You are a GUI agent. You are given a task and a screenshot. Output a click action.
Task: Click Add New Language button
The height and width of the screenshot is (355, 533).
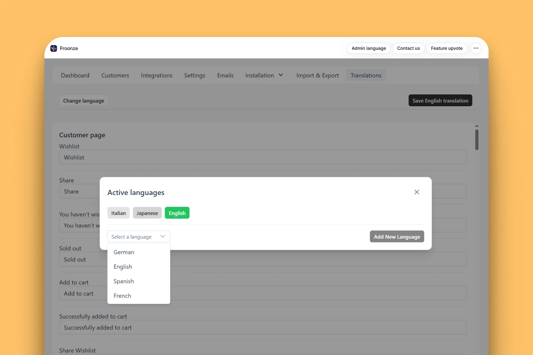tap(397, 237)
